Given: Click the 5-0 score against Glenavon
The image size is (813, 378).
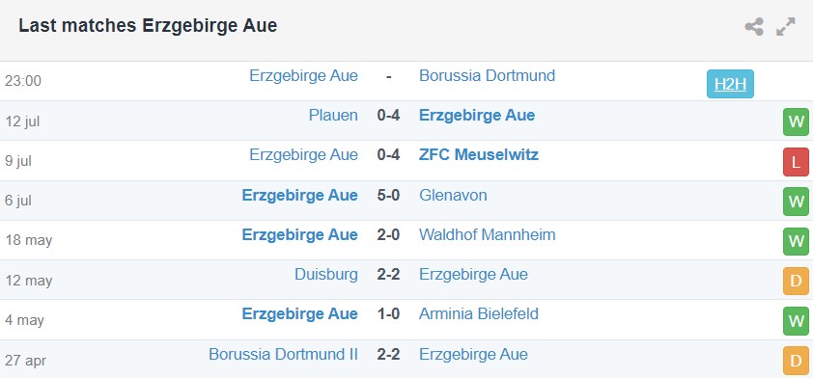Looking at the screenshot, I should coord(388,195).
